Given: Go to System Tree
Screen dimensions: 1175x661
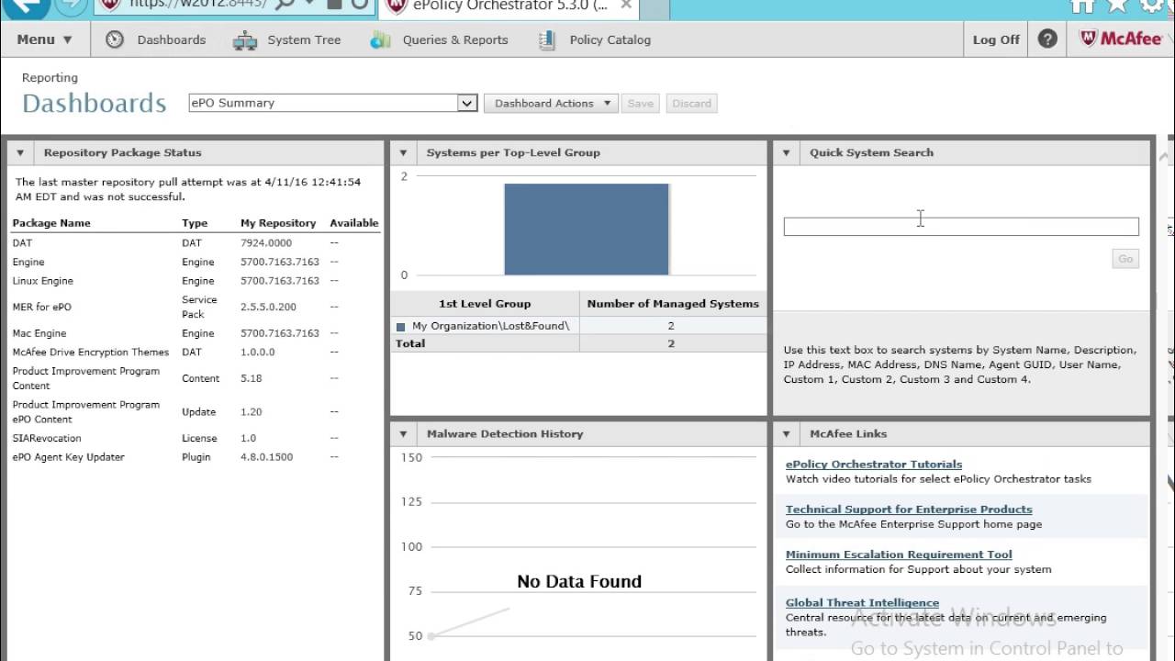Looking at the screenshot, I should (x=304, y=39).
